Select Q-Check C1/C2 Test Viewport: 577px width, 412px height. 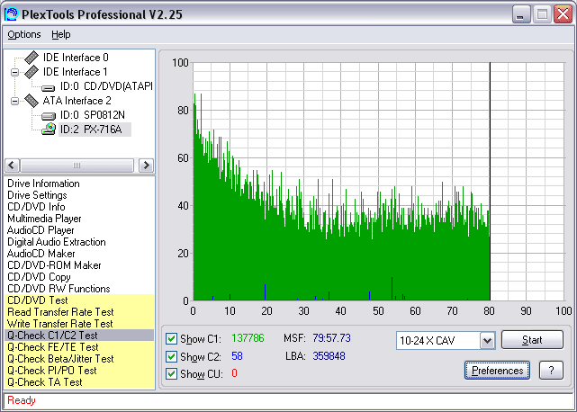pyautogui.click(x=79, y=336)
